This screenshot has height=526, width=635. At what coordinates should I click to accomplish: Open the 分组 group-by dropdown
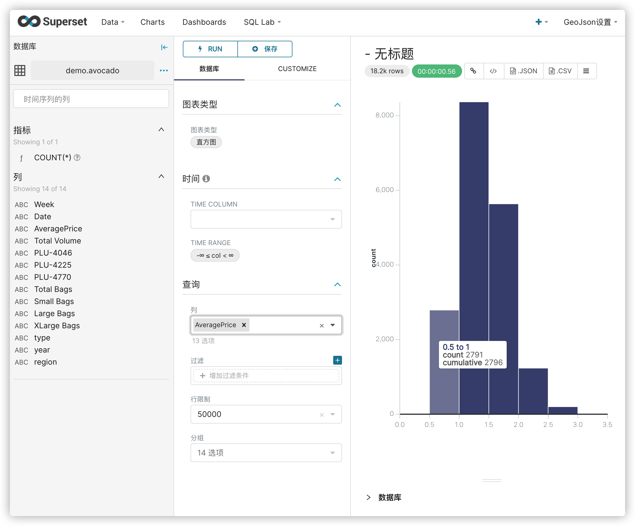(332, 453)
